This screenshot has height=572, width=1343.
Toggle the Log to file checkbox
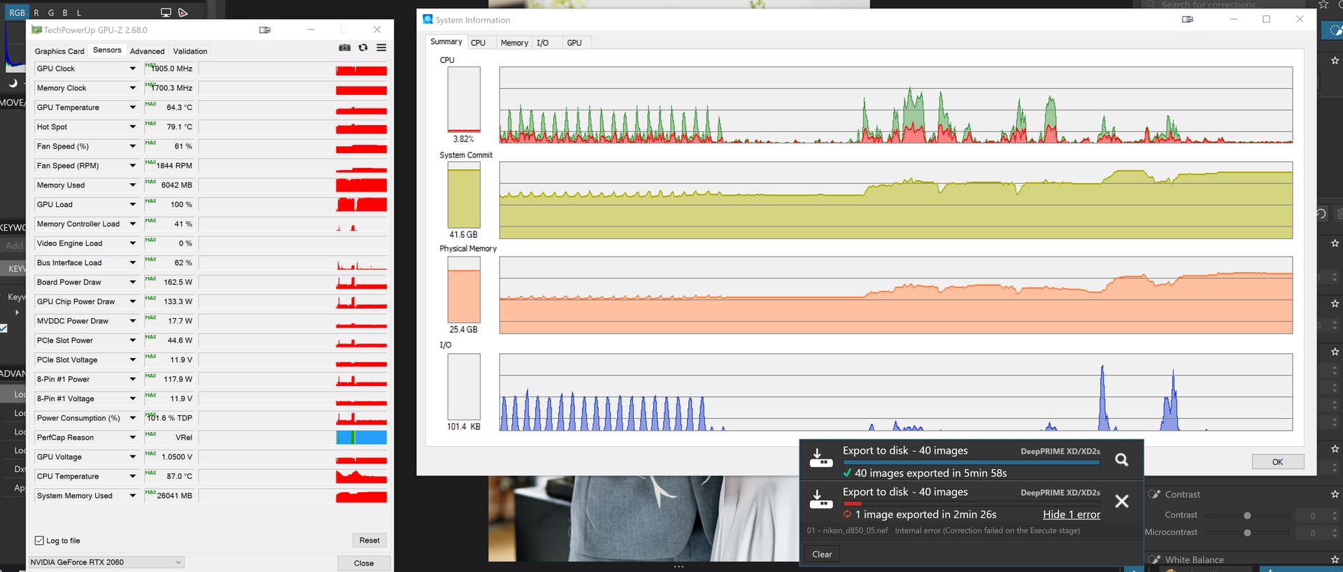(40, 541)
